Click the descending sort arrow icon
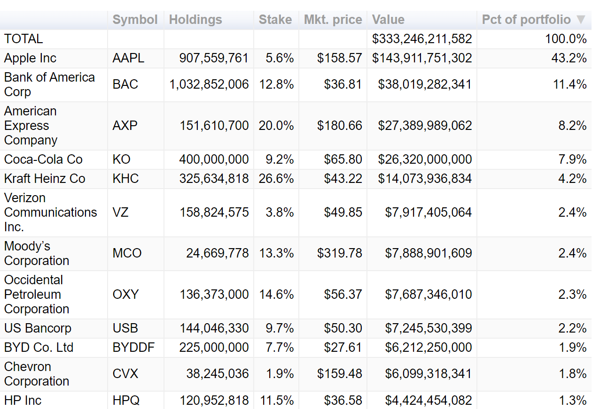Viewport: 600px width, 409px height. coord(581,20)
